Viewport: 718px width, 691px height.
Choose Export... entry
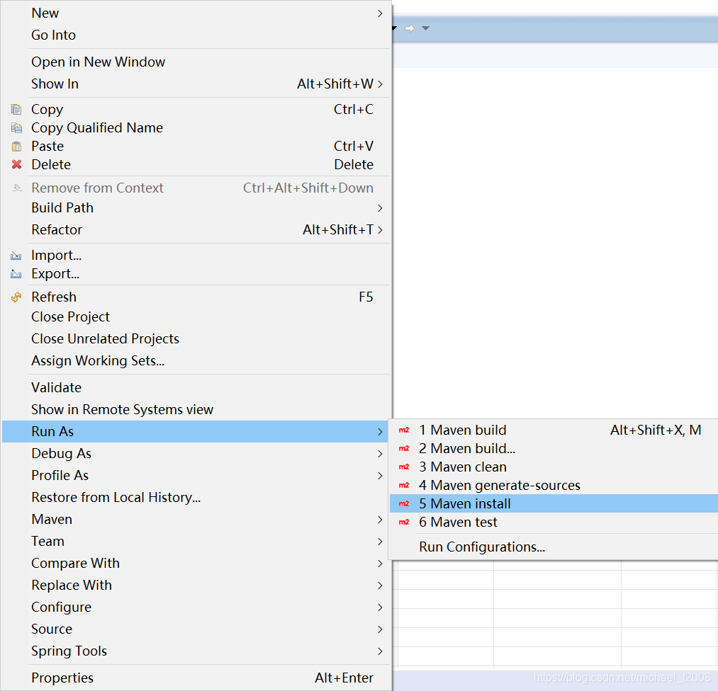point(196,273)
